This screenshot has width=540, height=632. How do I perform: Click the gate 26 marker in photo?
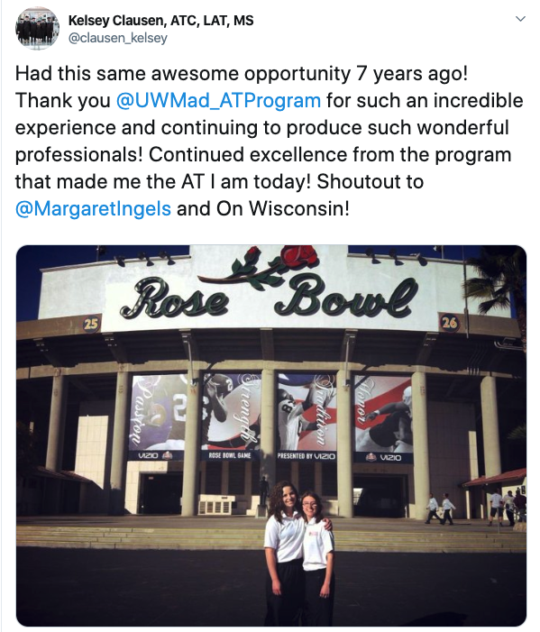449,323
